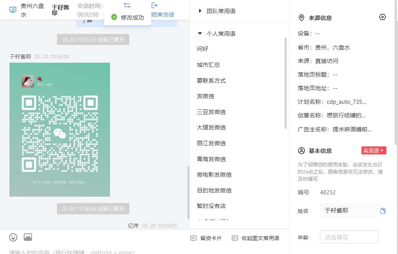Click the monitor device icon in chat header
This screenshot has width=398, height=254.
pos(13,10)
